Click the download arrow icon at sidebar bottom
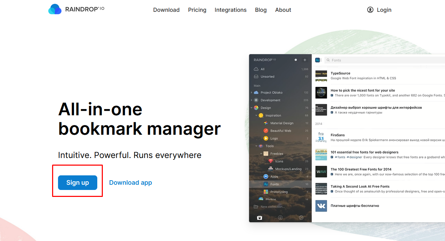445x241 pixels. (280, 218)
